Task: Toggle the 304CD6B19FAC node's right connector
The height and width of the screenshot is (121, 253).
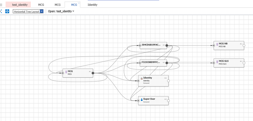Action: point(167,45)
